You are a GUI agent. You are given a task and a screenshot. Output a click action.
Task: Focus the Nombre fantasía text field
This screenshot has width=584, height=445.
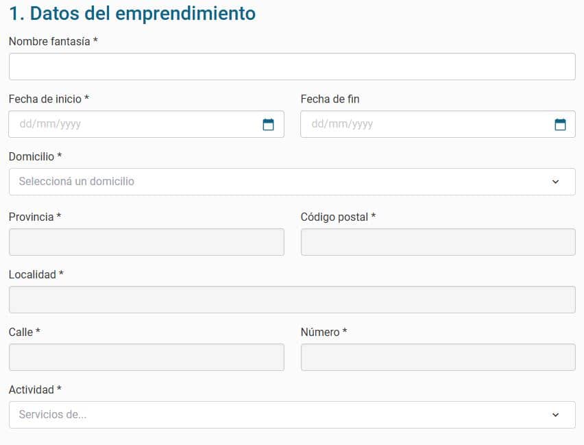click(x=292, y=67)
